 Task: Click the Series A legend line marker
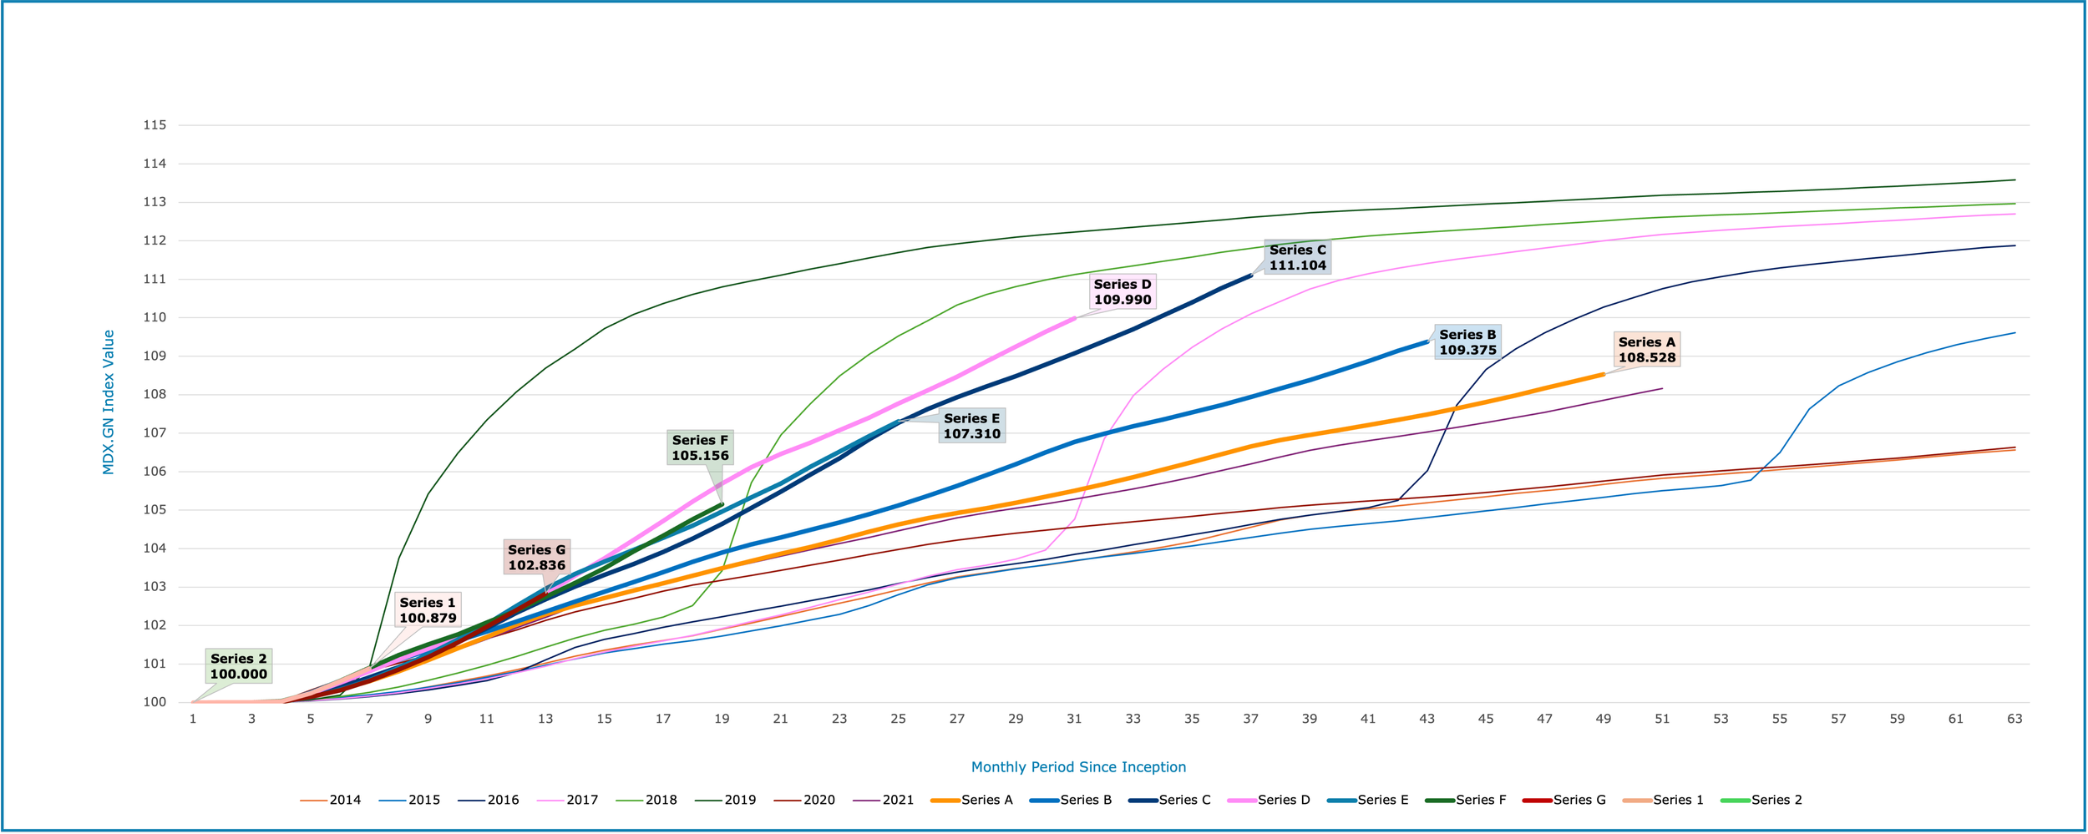click(x=945, y=801)
